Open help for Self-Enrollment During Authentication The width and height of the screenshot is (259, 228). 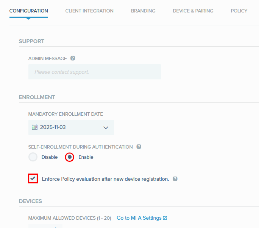[139, 147]
